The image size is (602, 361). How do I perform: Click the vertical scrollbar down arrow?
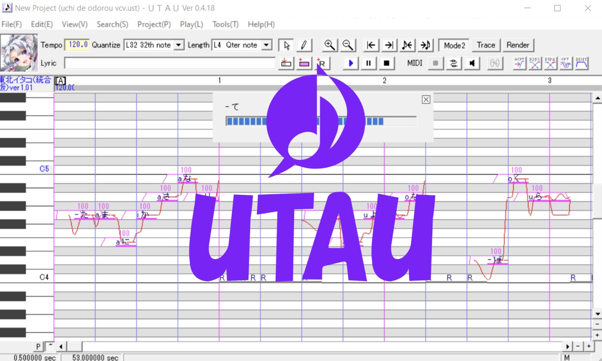[x=597, y=315]
